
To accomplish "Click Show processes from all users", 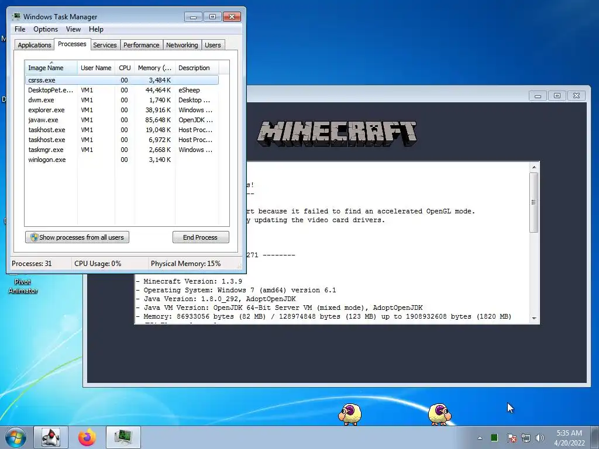I will tap(77, 237).
